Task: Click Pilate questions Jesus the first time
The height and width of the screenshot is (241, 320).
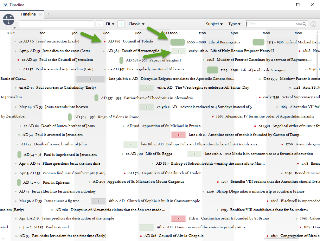Action: 71,163
